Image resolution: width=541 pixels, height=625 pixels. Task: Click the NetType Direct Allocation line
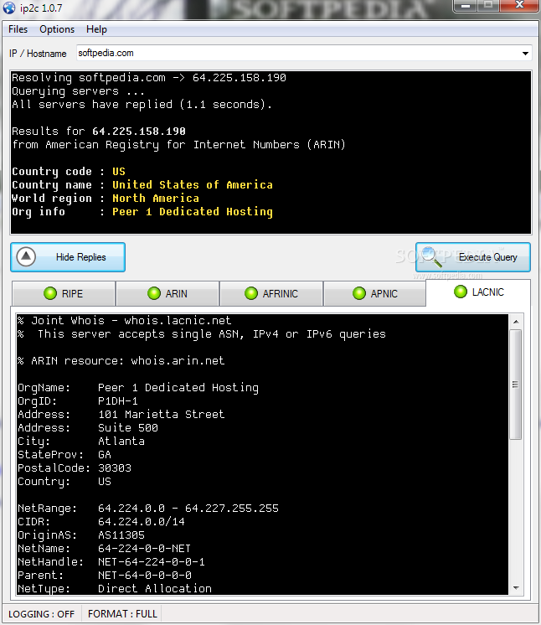(115, 589)
